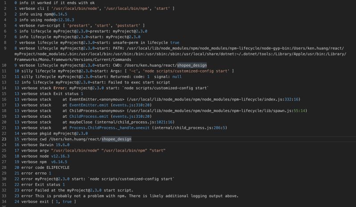Click the highlighted 'shopee_design' on the CWD line

pyautogui.click(x=192, y=65)
